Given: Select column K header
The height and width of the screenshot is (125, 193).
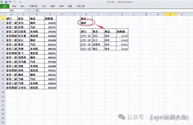Looking at the screenshot, I should click(122, 14).
